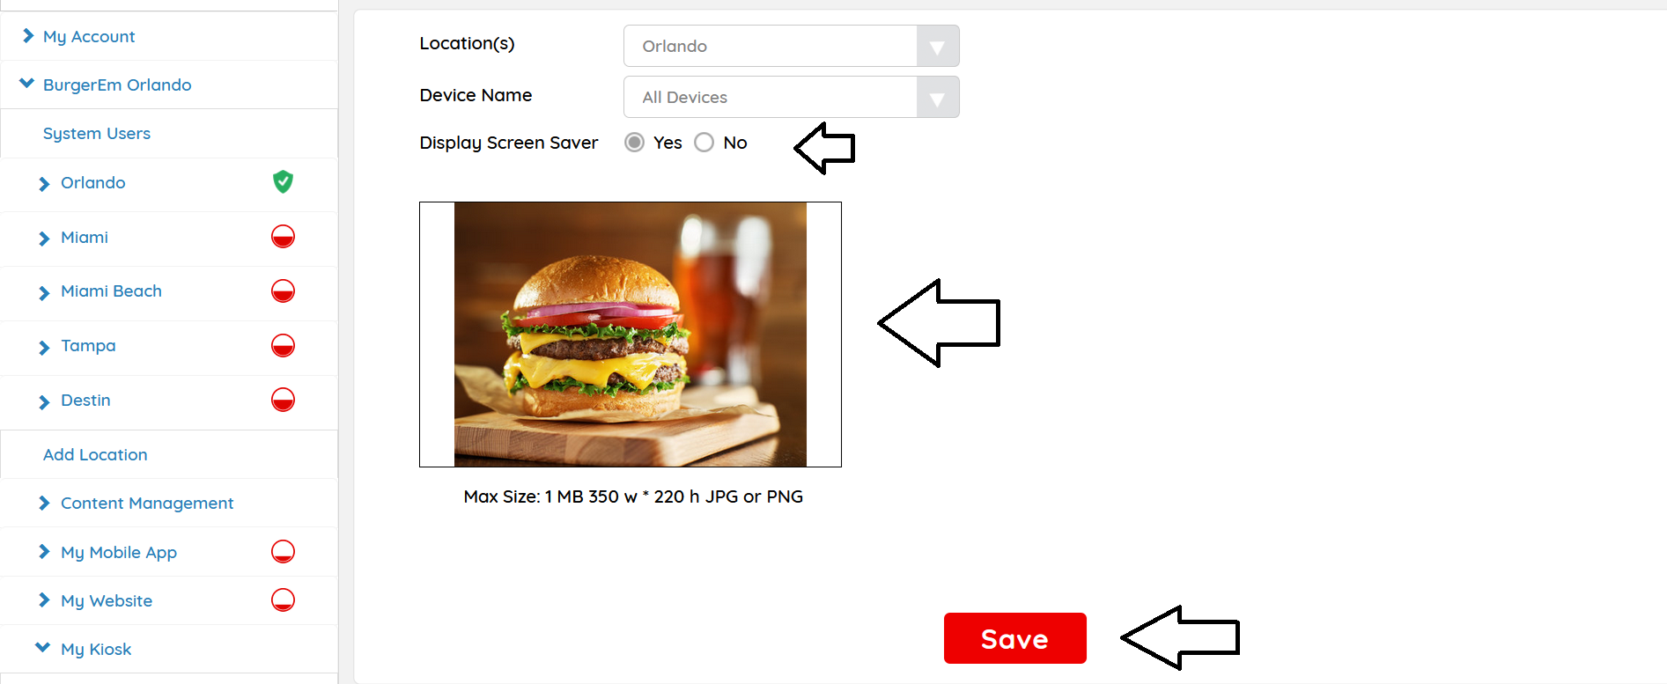Select Yes for Display Screen Saver
1667x684 pixels.
click(x=634, y=142)
